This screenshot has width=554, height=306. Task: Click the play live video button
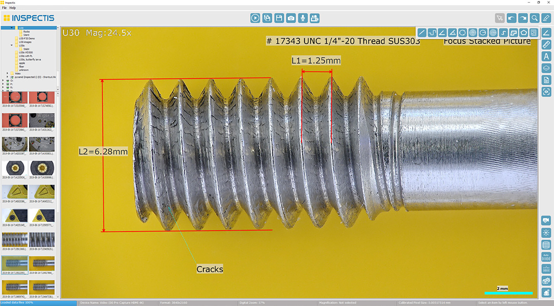point(255,18)
